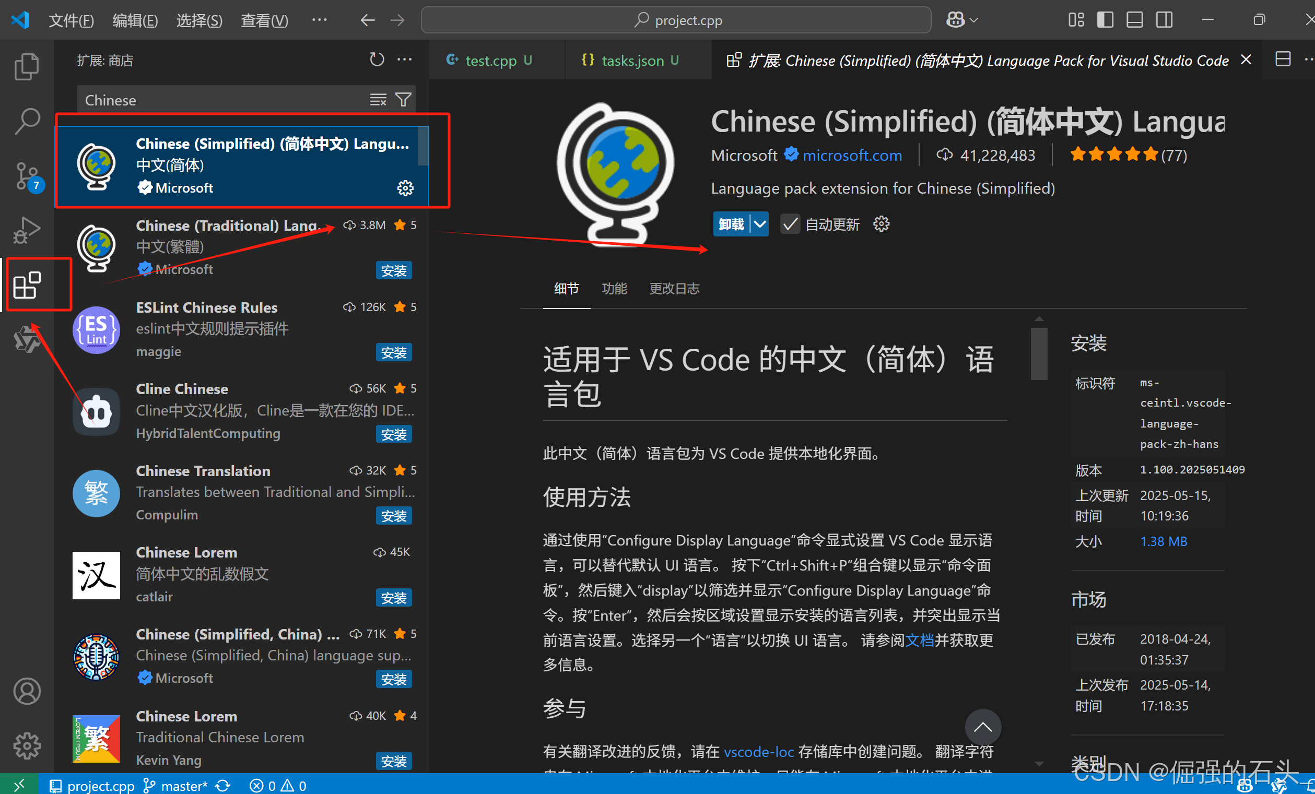Open the Search view in activity bar
Image resolution: width=1315 pixels, height=794 pixels.
(27, 122)
